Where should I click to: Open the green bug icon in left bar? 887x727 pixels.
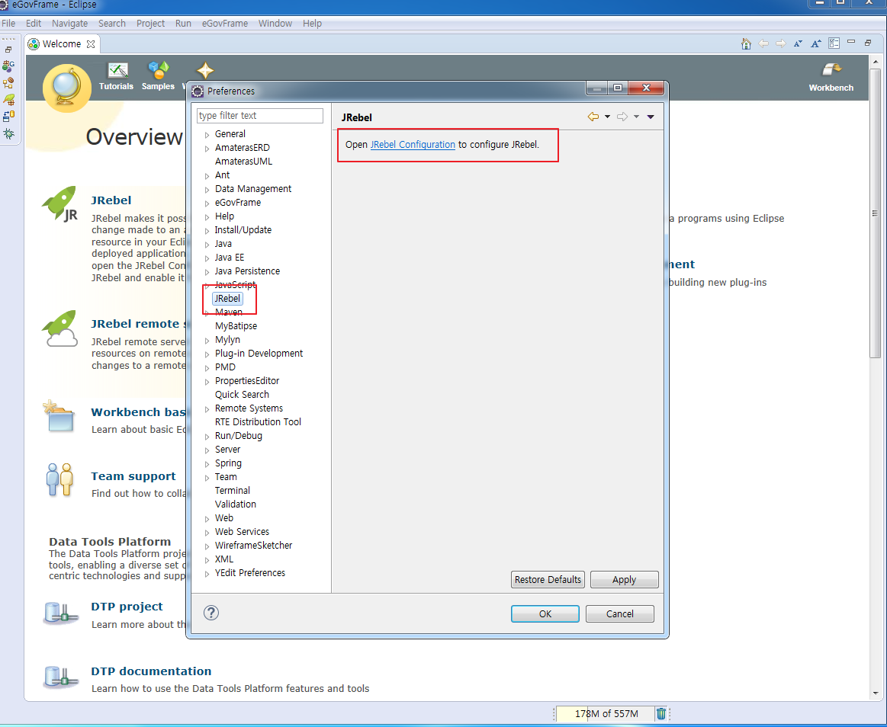tap(8, 133)
